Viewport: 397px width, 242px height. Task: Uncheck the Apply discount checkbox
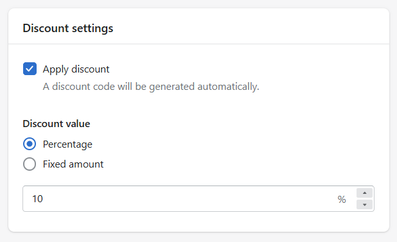pyautogui.click(x=30, y=69)
